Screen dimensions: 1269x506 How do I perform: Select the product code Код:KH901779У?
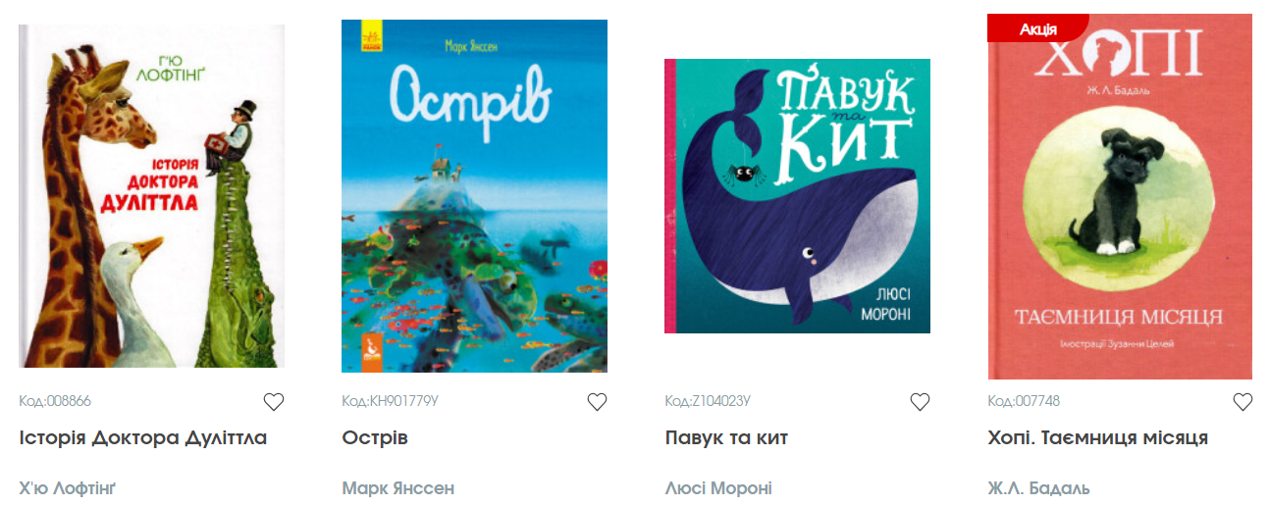click(390, 401)
